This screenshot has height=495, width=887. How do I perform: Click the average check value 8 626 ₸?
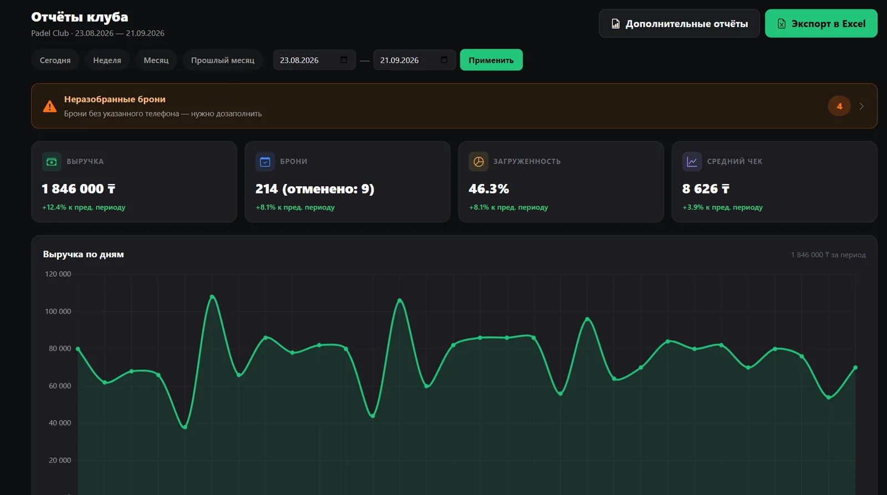coord(706,189)
